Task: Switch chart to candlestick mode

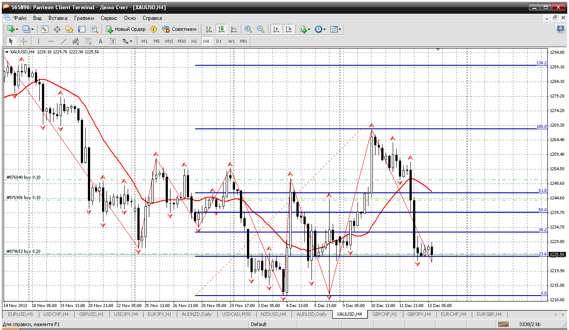Action: coord(221,29)
